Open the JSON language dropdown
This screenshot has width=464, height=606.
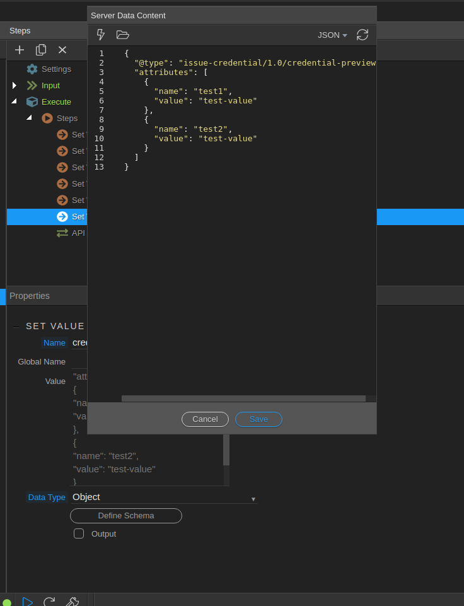(x=332, y=35)
